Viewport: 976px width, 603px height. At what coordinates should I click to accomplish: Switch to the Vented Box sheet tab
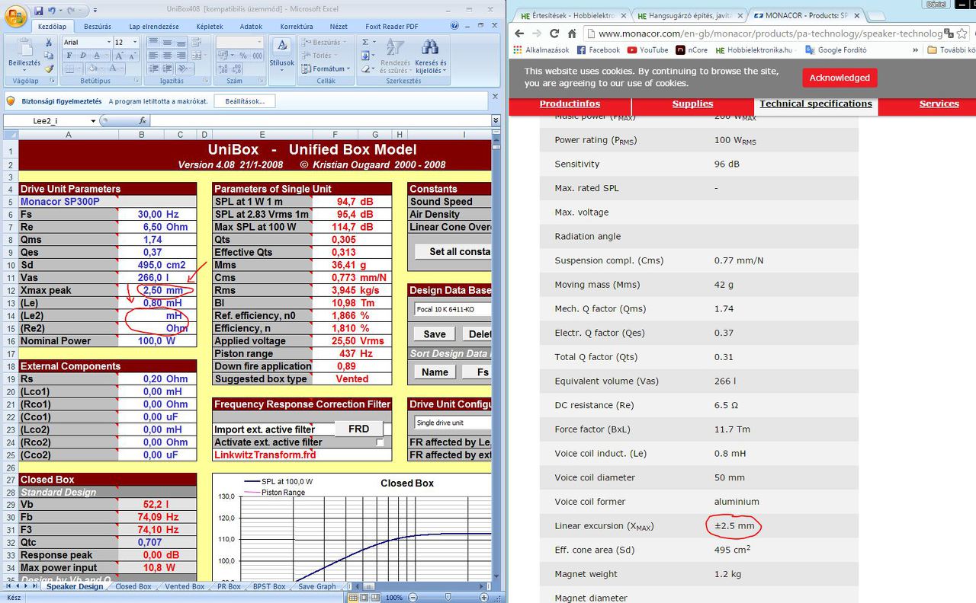tap(185, 587)
